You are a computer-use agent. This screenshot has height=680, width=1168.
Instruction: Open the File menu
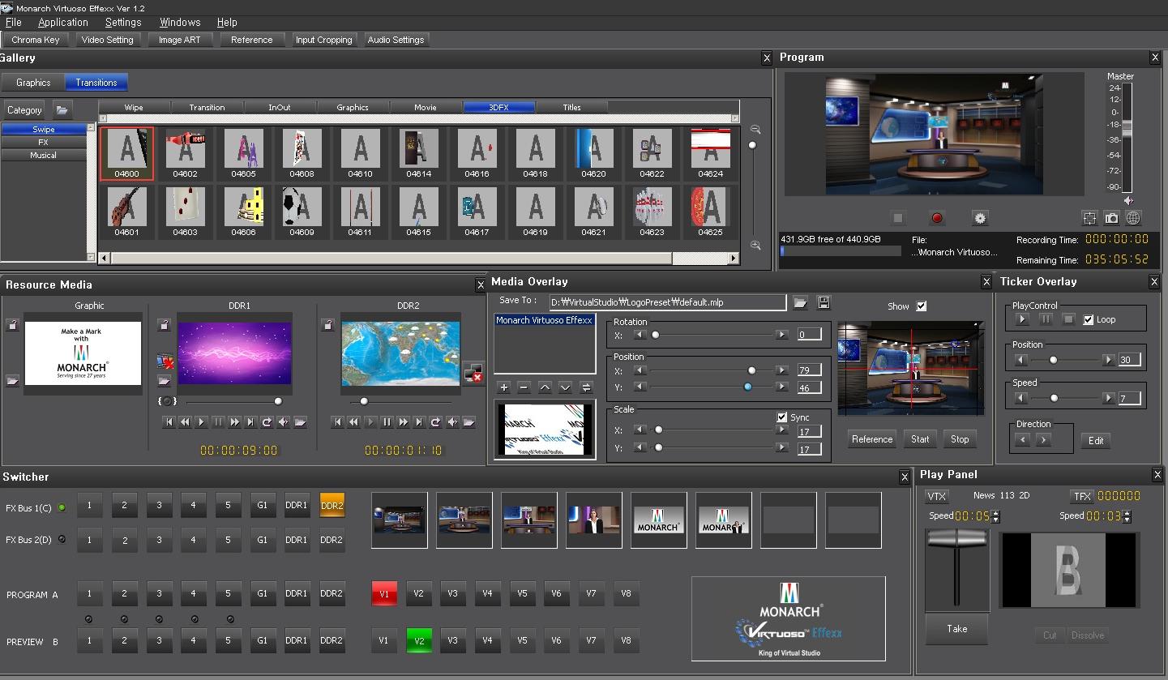[x=13, y=22]
